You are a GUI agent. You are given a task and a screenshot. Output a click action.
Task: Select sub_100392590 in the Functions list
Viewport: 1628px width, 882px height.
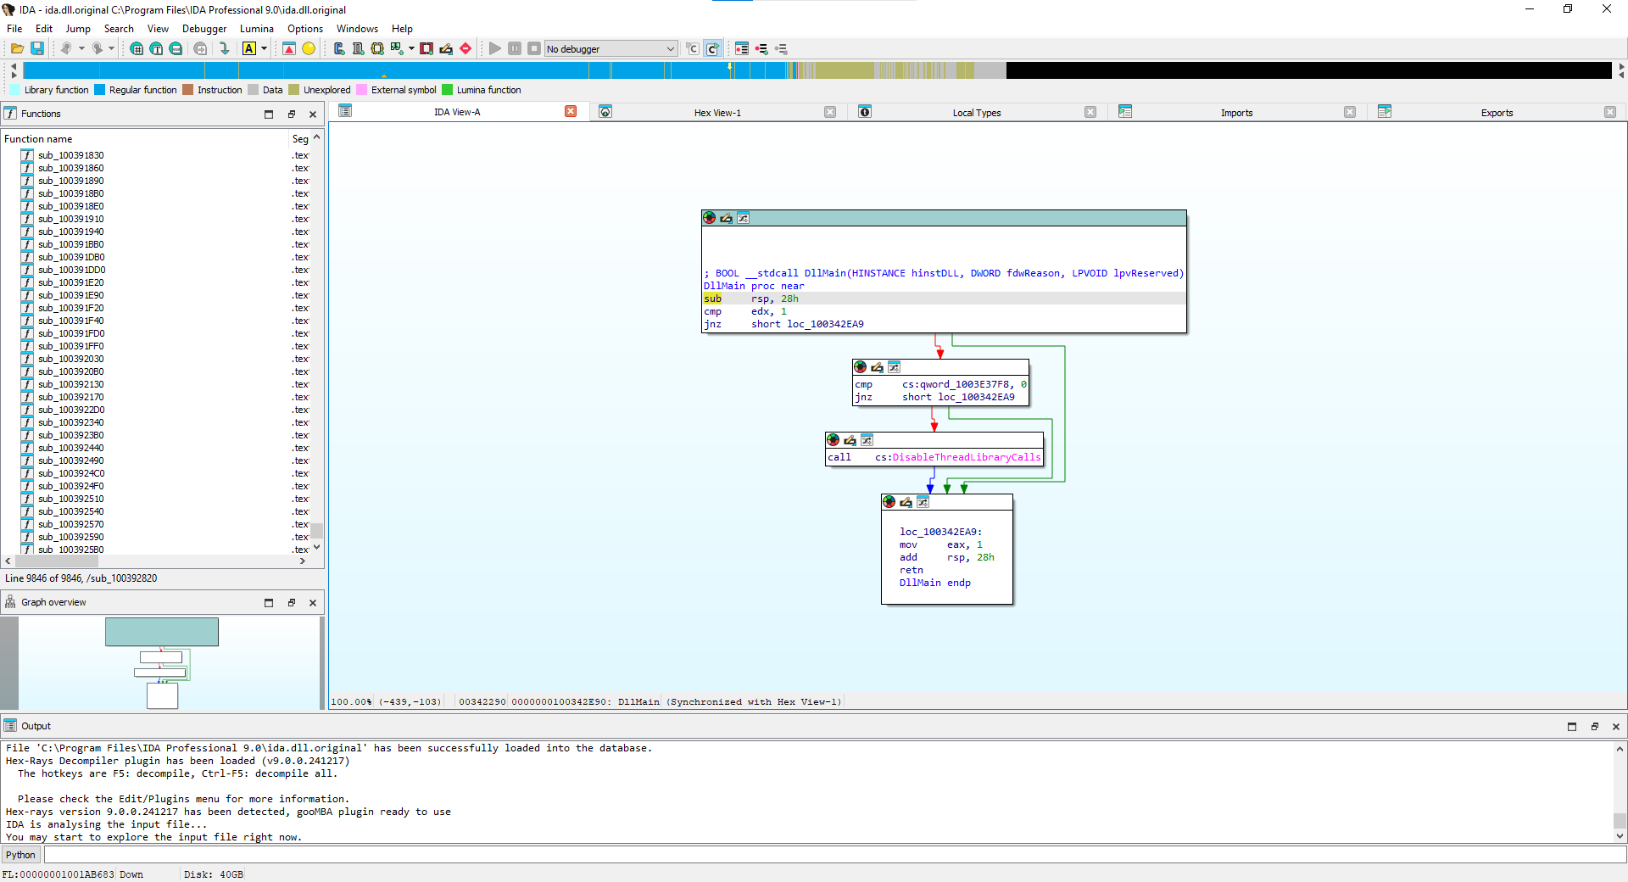pyautogui.click(x=71, y=537)
